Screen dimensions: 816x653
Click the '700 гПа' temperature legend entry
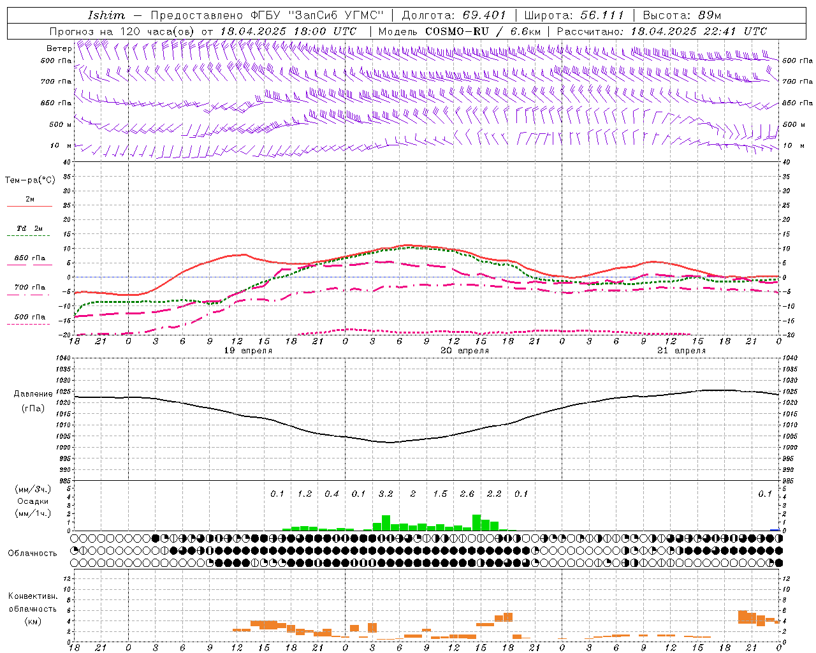pos(30,288)
